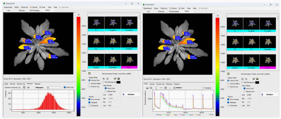Select Color by Object in left window
Screen dimensions: 281x119
(90, 84)
